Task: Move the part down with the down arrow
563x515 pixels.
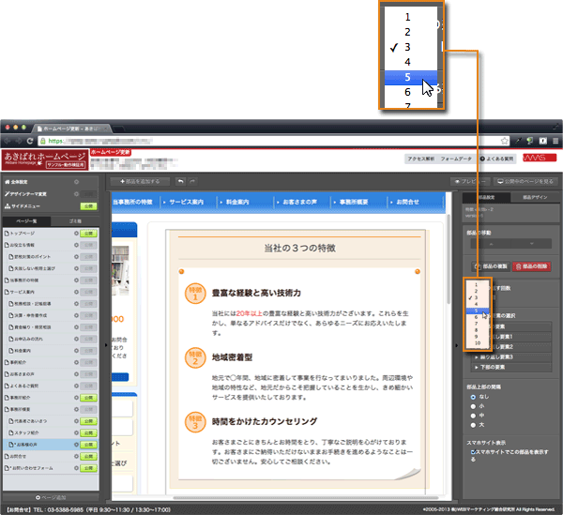Action: pyautogui.click(x=531, y=244)
